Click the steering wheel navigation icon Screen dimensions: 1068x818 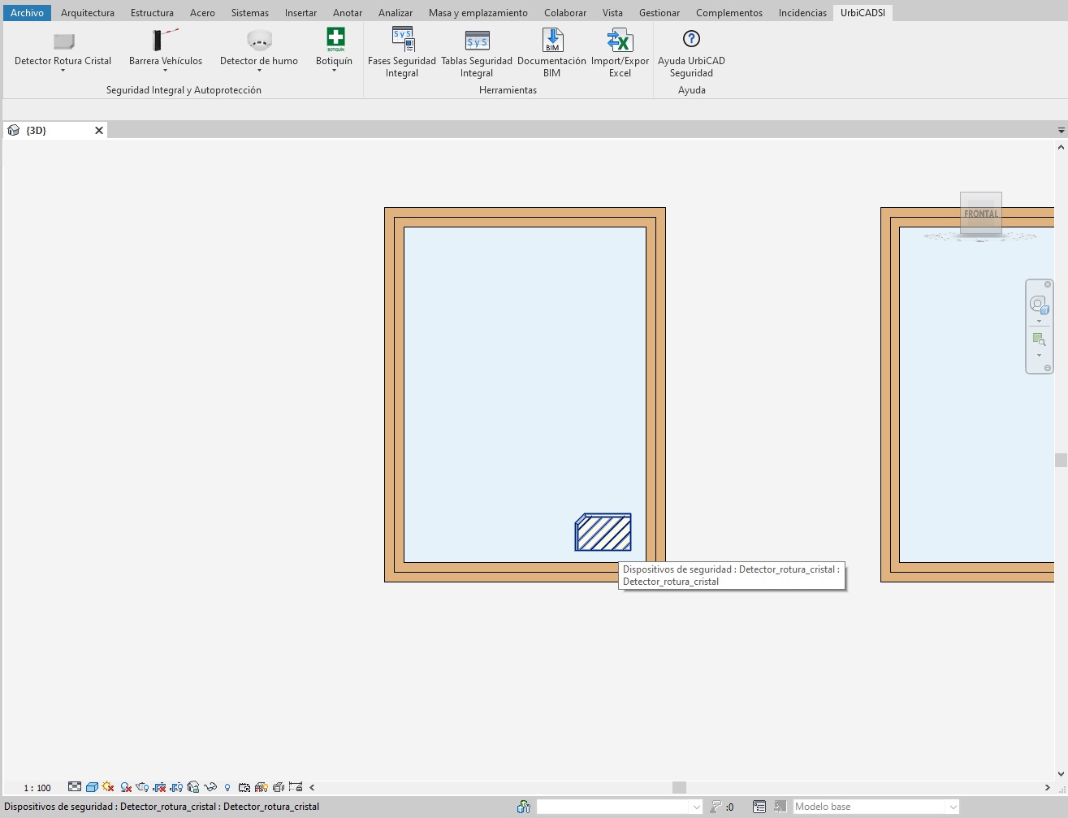[x=1039, y=305]
